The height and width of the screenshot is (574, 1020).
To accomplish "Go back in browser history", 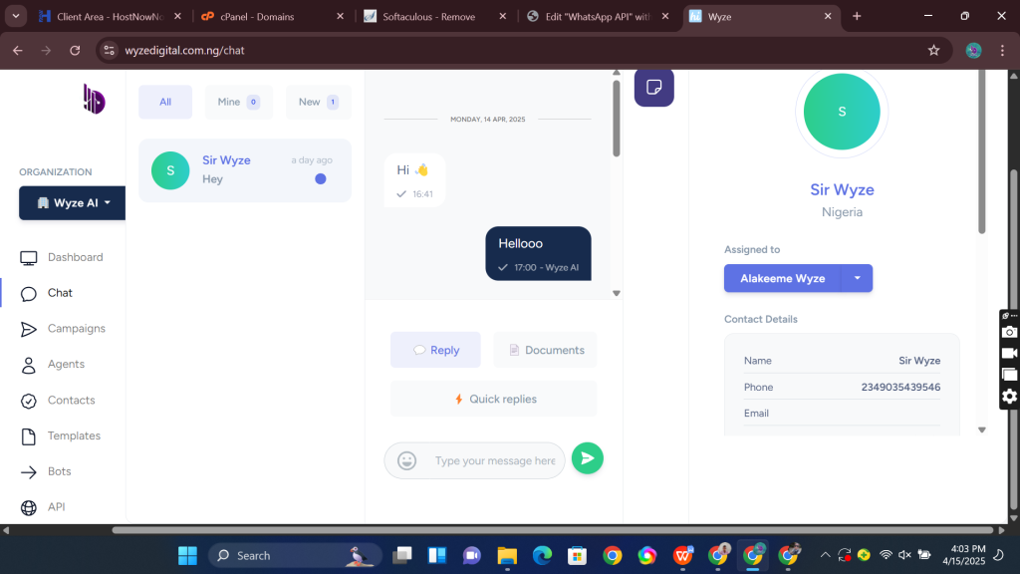I will (x=18, y=50).
